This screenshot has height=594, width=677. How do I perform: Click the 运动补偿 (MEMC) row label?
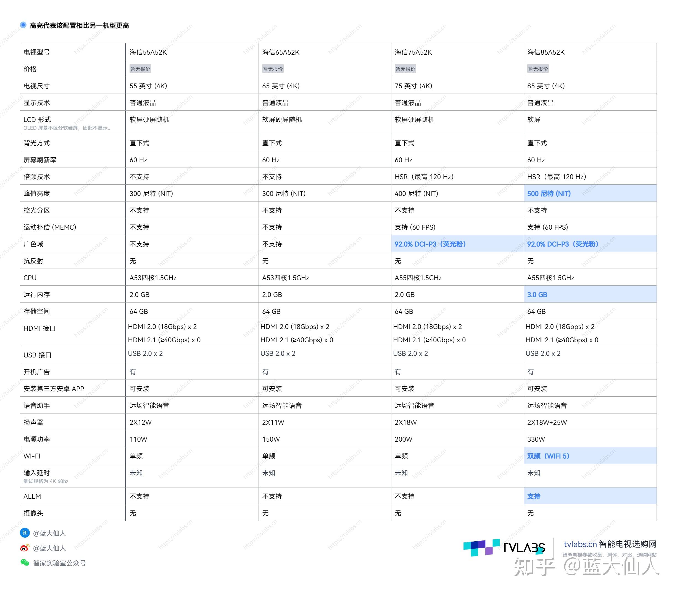50,227
